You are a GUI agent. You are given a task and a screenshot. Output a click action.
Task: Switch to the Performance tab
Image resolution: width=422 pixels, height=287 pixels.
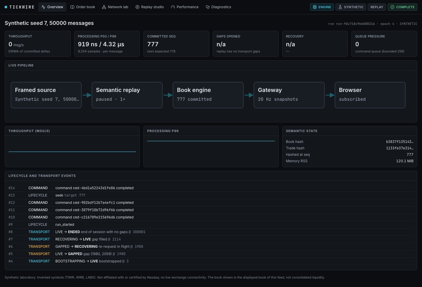(x=185, y=7)
